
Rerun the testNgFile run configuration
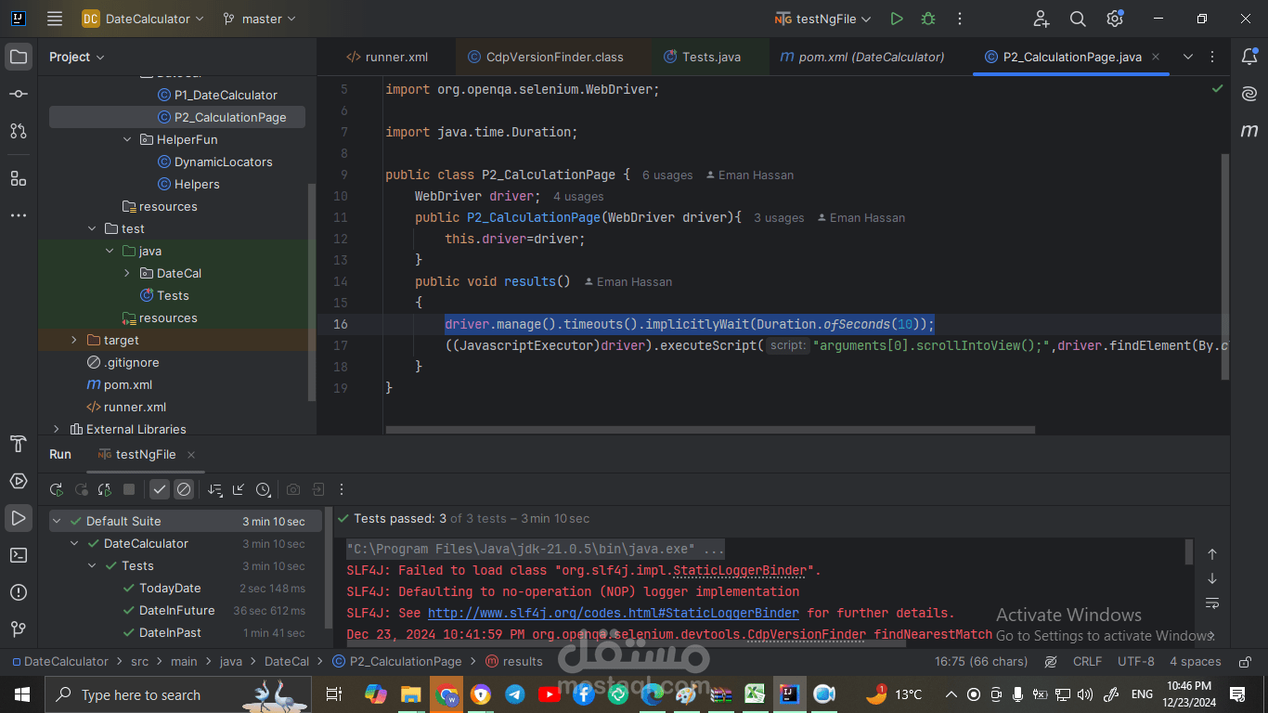[x=56, y=489]
